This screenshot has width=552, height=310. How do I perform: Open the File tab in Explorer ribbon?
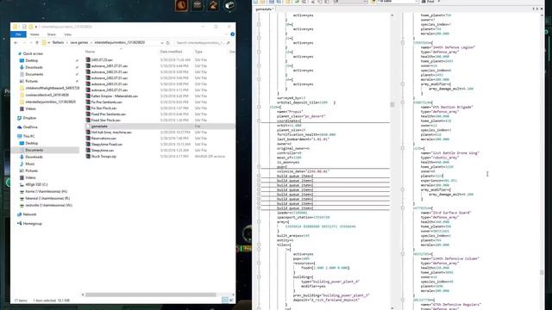[x=18, y=34]
